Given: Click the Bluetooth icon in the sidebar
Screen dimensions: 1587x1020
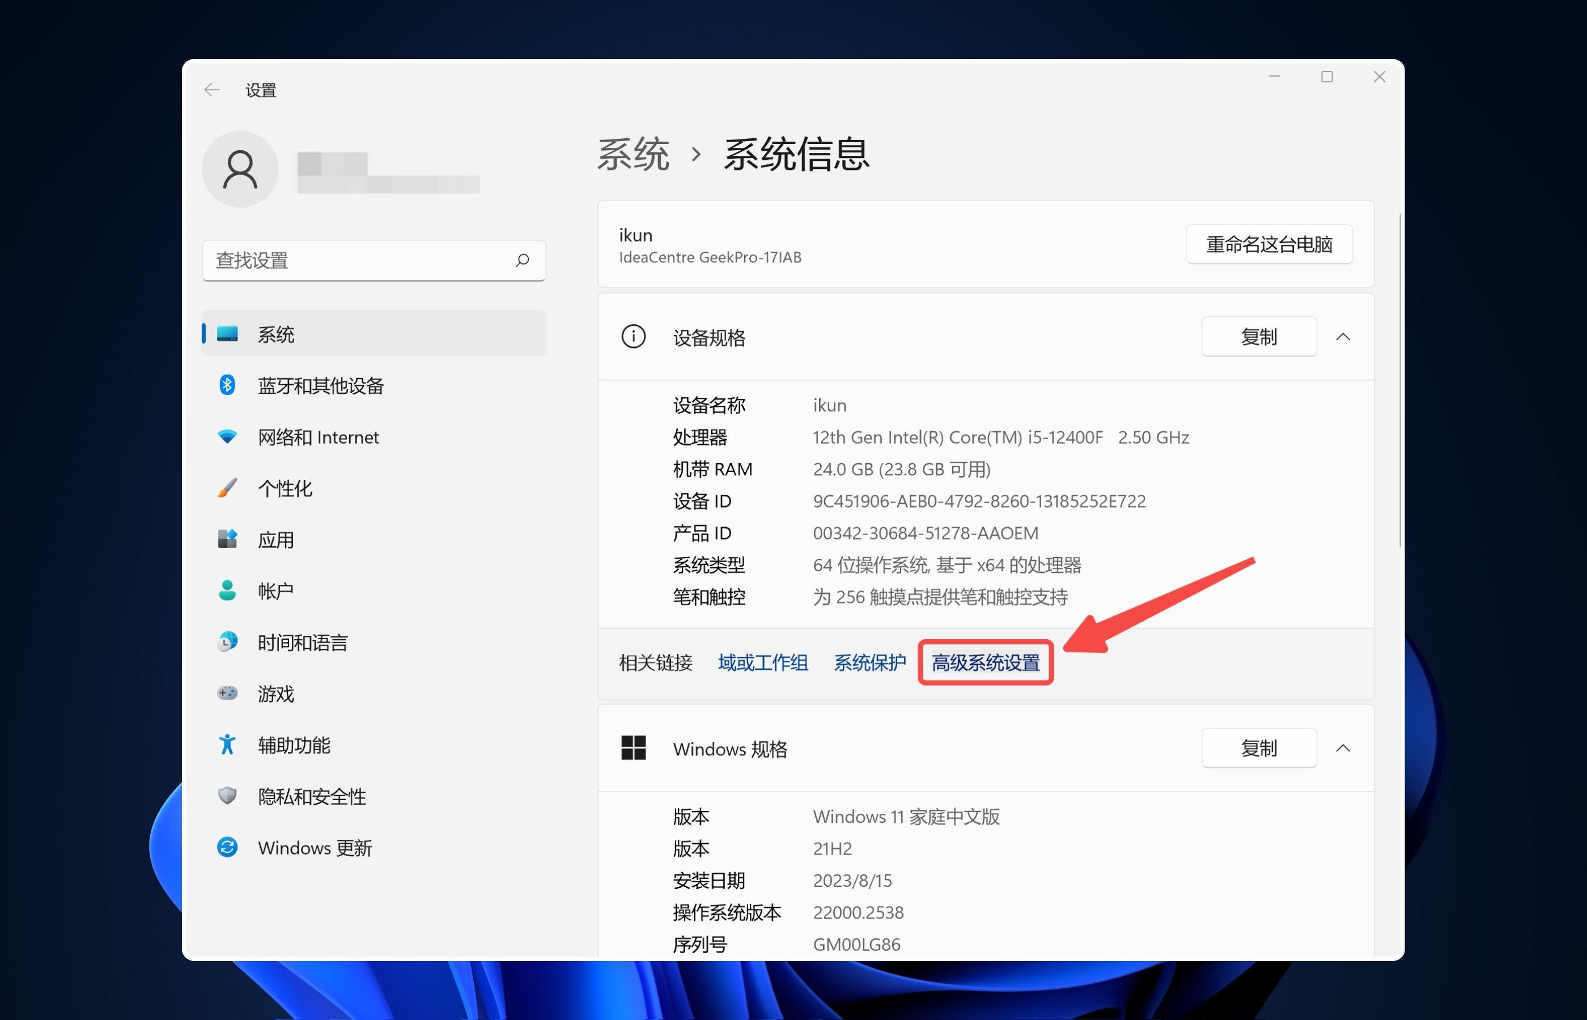Looking at the screenshot, I should coord(227,385).
